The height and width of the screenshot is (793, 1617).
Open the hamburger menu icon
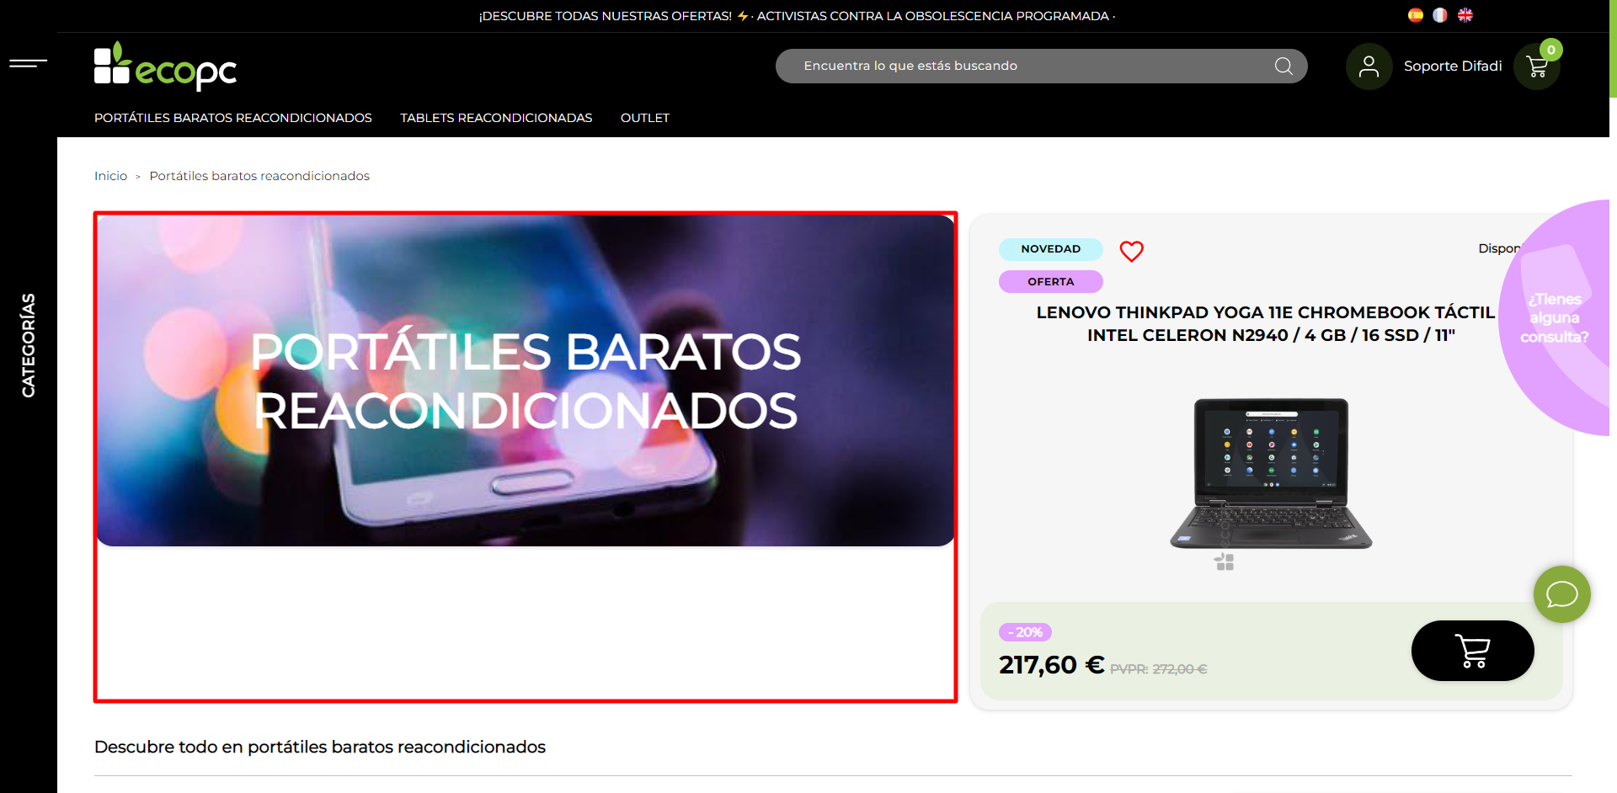click(28, 63)
